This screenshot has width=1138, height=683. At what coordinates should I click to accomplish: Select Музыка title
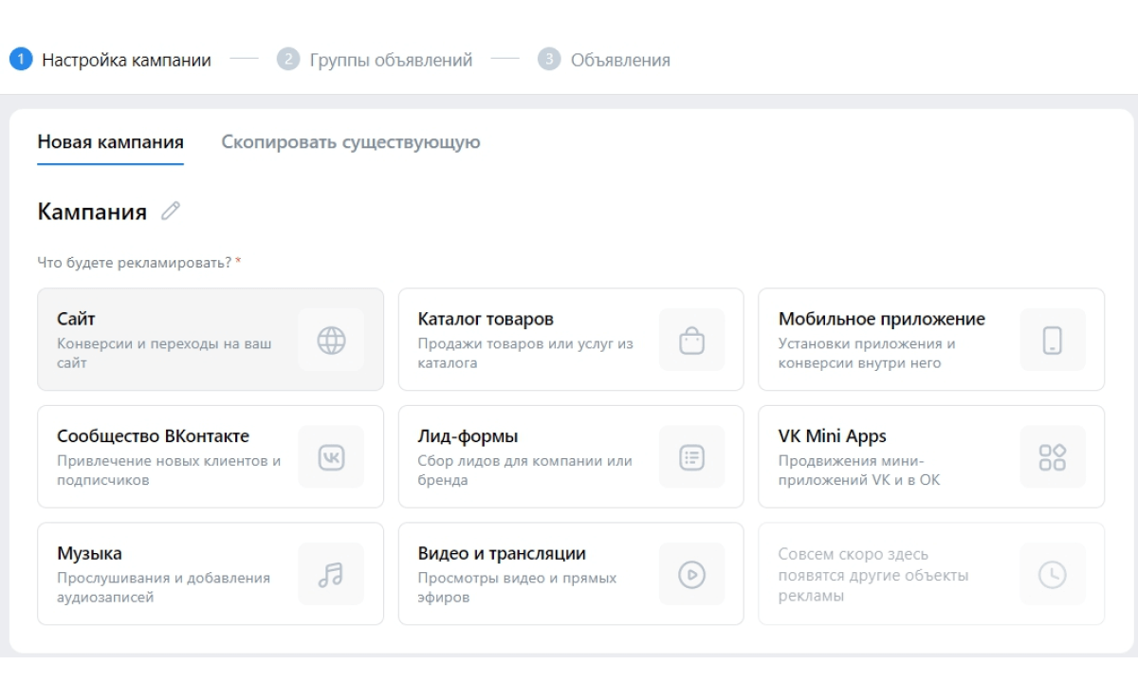pyautogui.click(x=89, y=553)
